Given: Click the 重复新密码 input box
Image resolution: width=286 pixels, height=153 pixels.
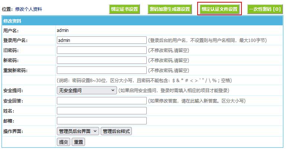Looking at the screenshot, I should [x=101, y=70].
